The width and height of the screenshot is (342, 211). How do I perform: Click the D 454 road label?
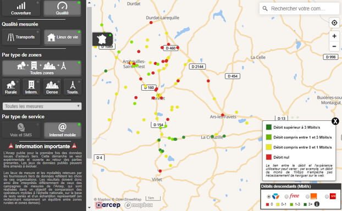pos(233,76)
